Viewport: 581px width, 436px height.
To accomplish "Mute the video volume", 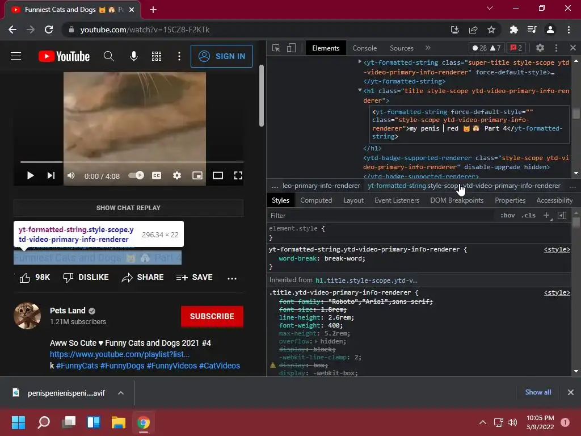I will click(71, 175).
